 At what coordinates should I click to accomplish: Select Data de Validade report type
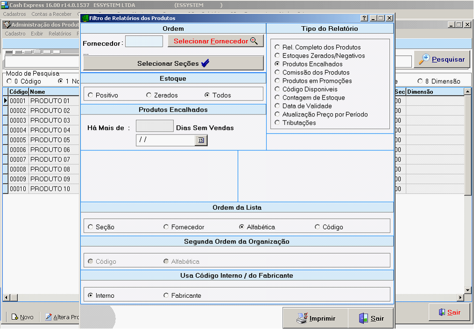[278, 106]
